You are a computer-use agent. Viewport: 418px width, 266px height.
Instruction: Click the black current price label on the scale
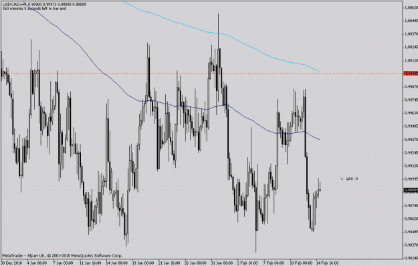point(411,190)
